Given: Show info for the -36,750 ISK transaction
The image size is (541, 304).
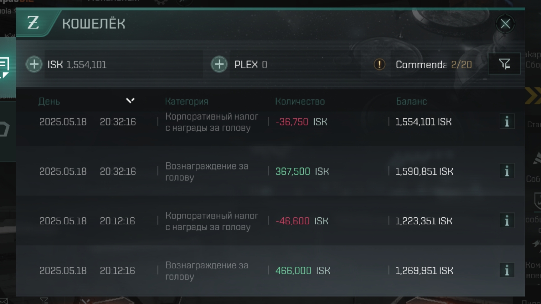Looking at the screenshot, I should (507, 121).
